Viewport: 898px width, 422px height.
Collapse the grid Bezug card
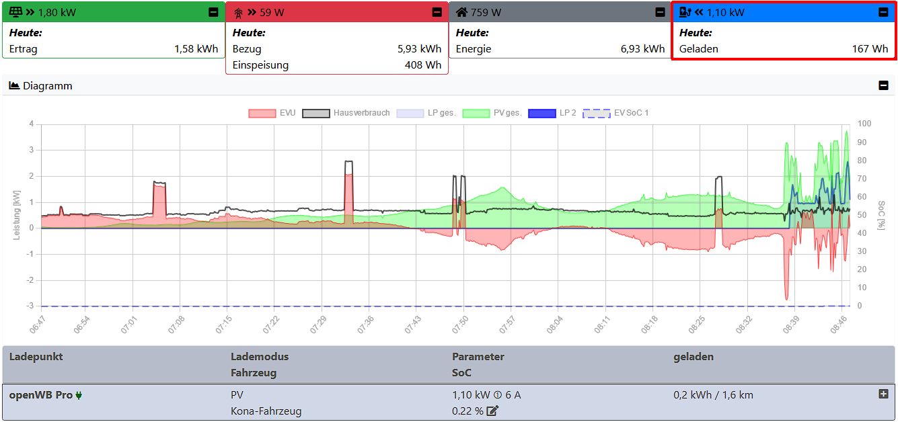coord(437,12)
